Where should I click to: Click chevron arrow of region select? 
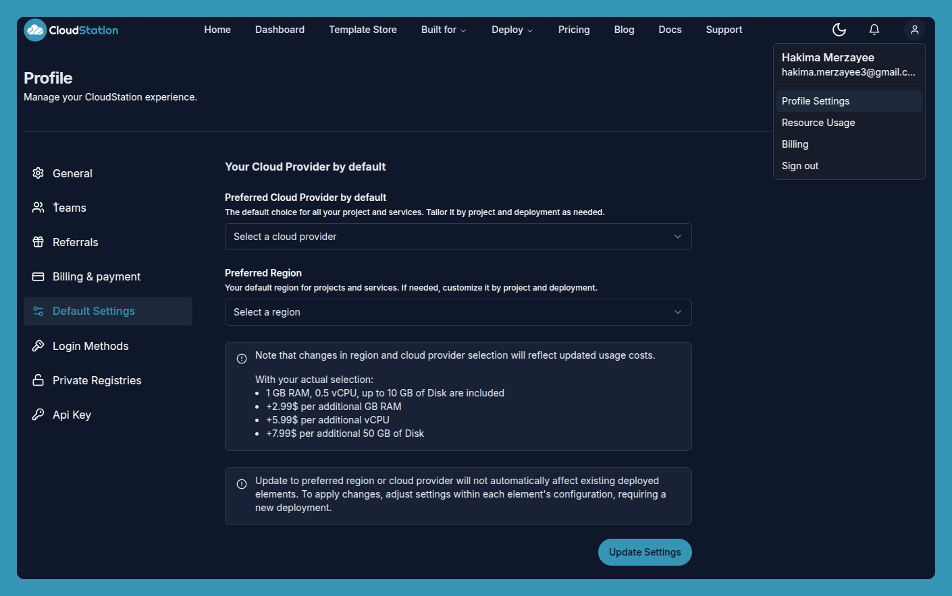click(678, 312)
